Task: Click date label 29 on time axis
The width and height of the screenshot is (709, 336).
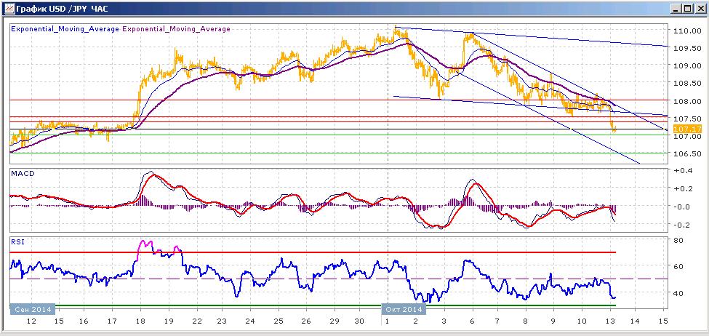Action: 335,321
